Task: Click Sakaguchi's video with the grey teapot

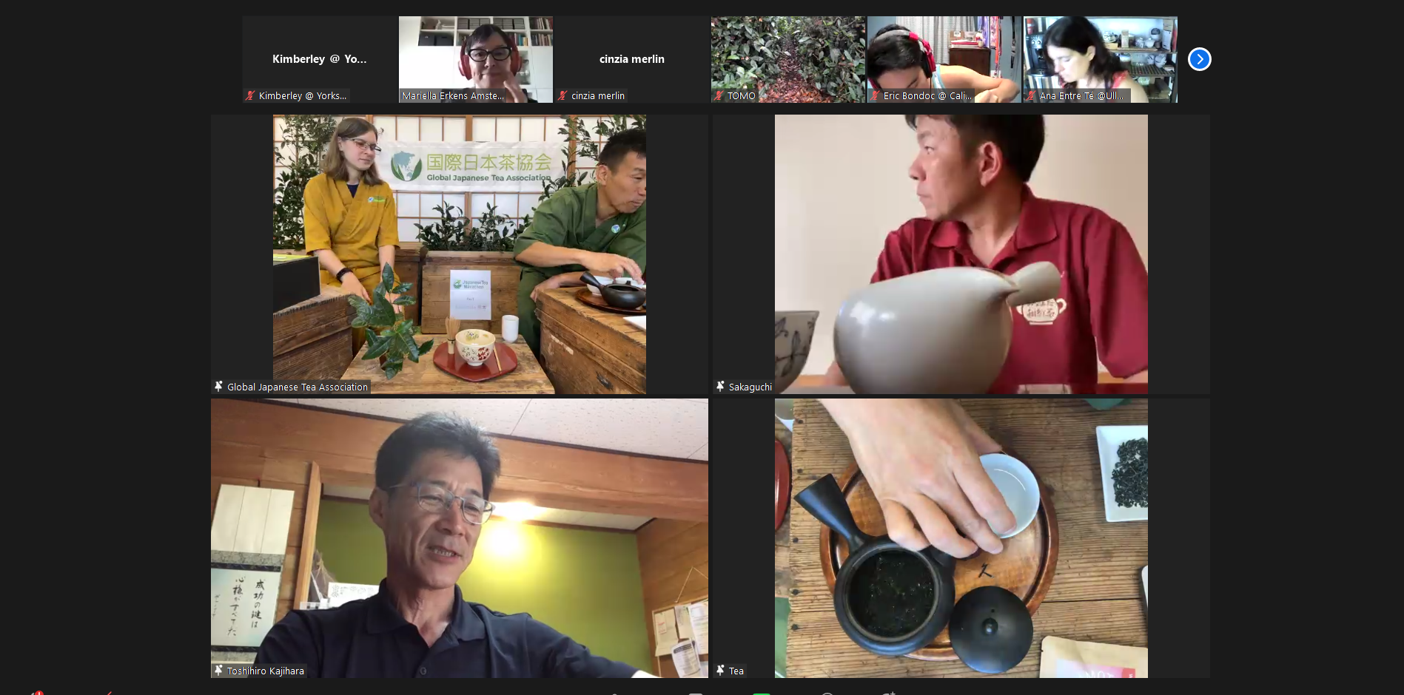Action: (x=961, y=251)
